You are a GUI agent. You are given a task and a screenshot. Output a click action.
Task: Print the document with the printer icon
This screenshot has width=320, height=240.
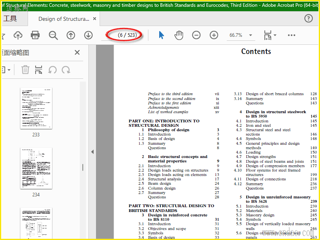(x=35, y=35)
